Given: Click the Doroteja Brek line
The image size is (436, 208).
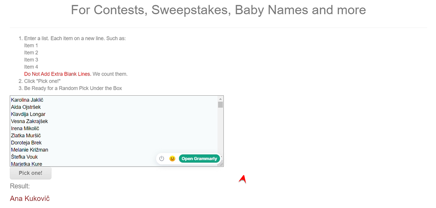Looking at the screenshot, I should pyautogui.click(x=26, y=143).
